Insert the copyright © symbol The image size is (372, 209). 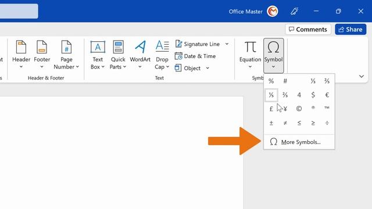(299, 109)
